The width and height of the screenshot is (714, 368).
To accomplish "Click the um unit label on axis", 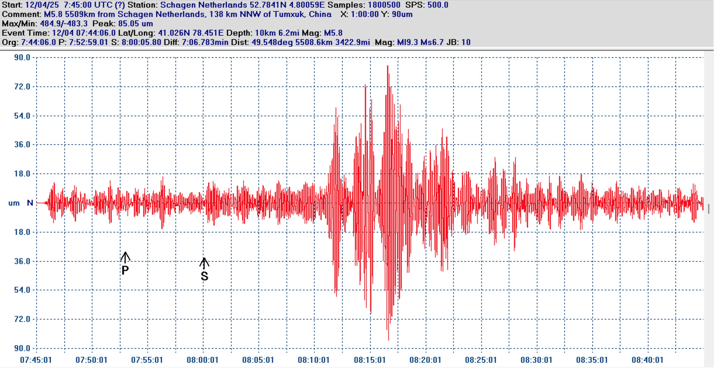I will click(14, 203).
